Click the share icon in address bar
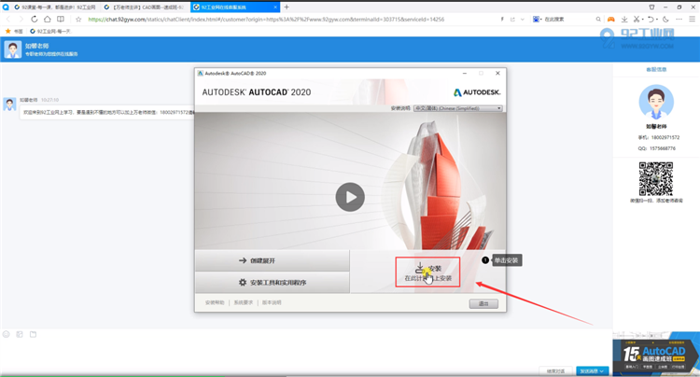The width and height of the screenshot is (700, 377). (x=512, y=20)
